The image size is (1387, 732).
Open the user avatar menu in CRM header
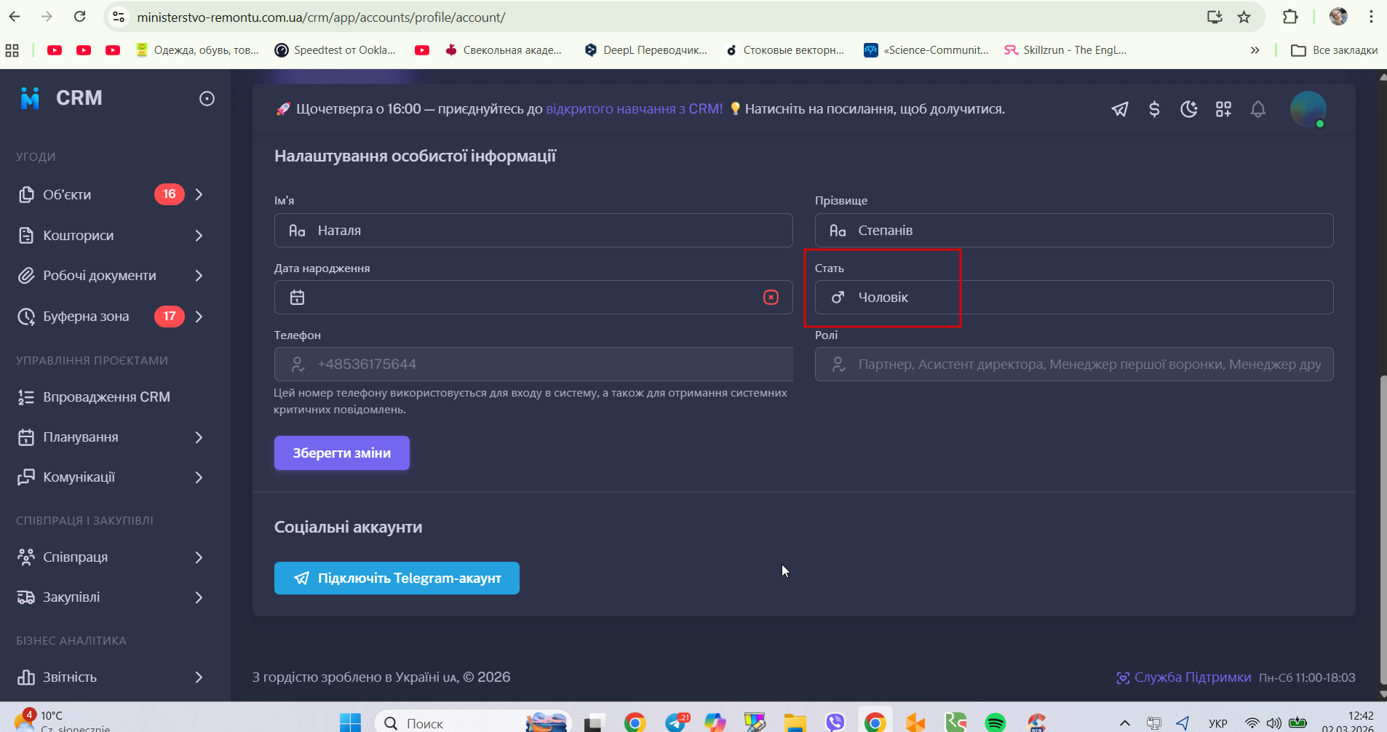[1308, 109]
